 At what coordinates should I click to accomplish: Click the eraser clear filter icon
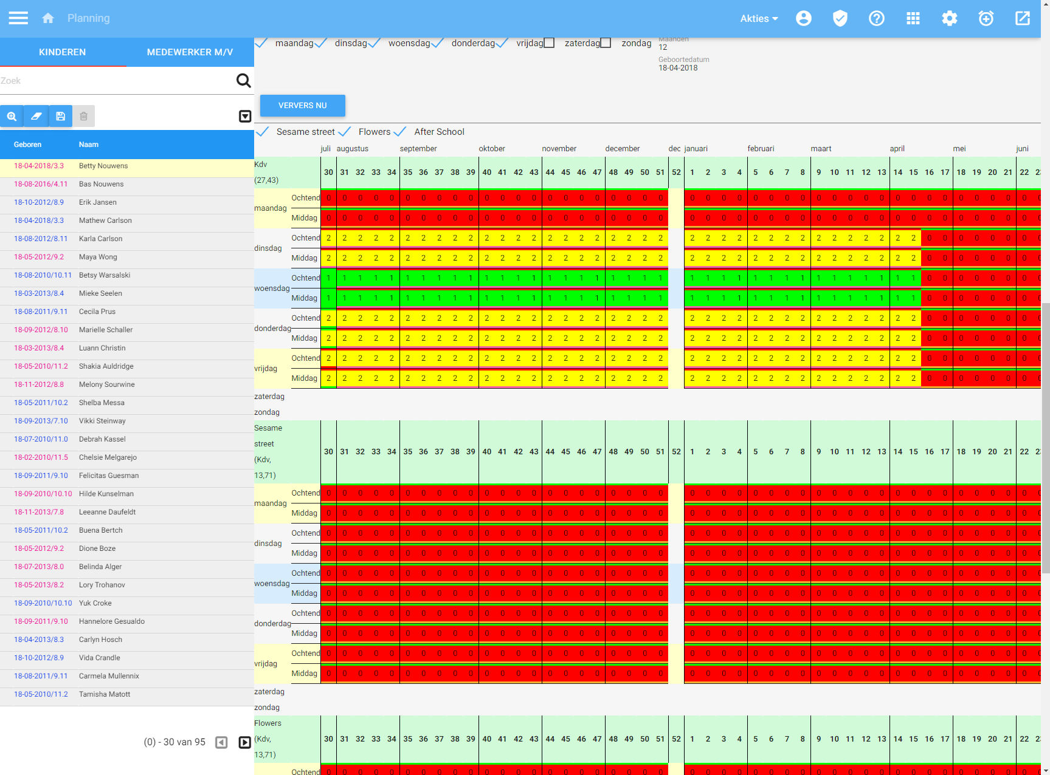point(36,116)
